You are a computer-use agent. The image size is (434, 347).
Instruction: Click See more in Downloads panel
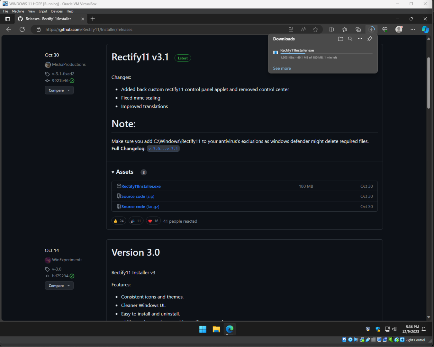pos(282,68)
